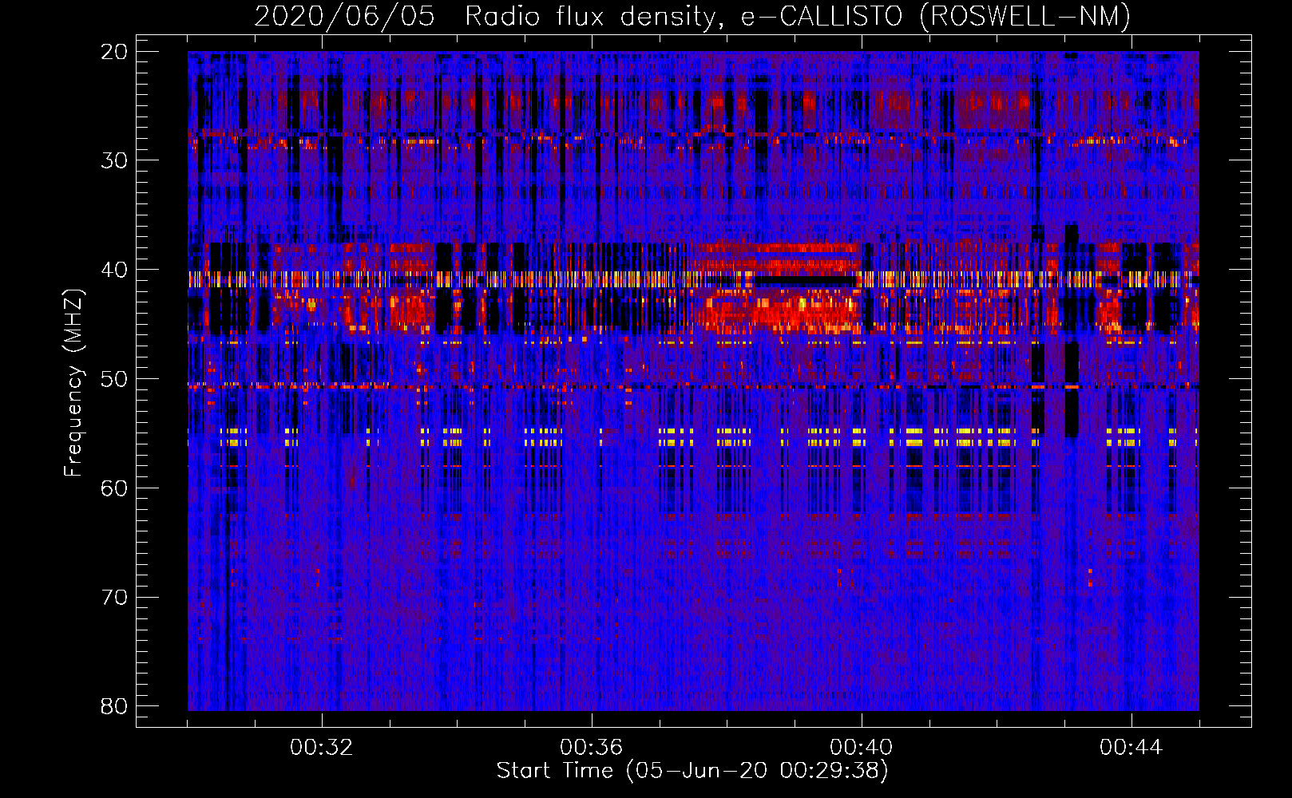Click the 00:36 time tick label
1292x798 pixels.
[592, 748]
